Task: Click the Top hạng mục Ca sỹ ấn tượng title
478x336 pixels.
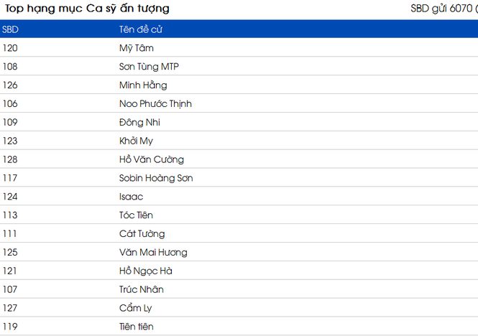Action: (87, 9)
